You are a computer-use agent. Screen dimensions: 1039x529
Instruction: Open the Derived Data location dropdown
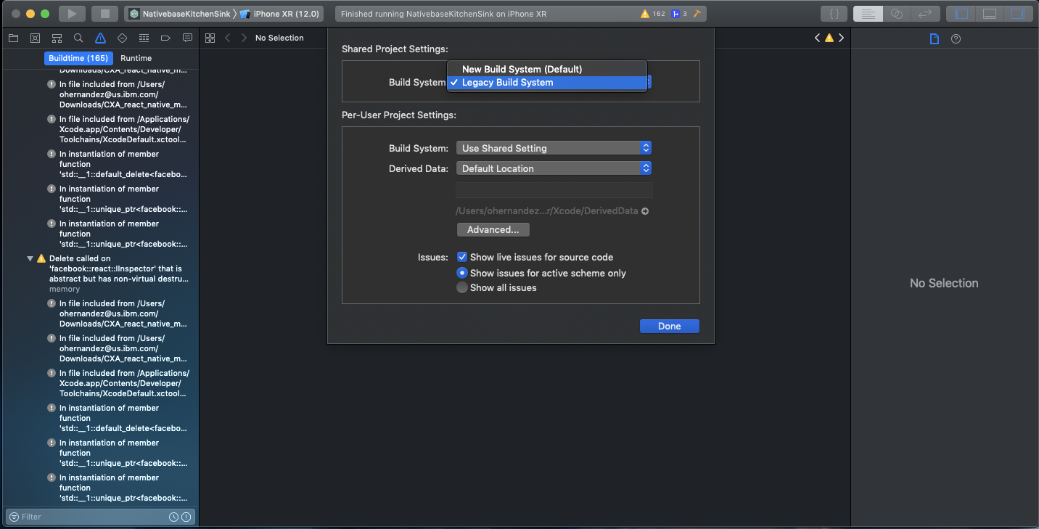(554, 168)
